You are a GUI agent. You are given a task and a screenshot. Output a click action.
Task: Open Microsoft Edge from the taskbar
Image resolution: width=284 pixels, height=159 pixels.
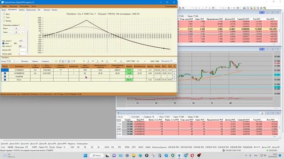[x=140, y=155]
